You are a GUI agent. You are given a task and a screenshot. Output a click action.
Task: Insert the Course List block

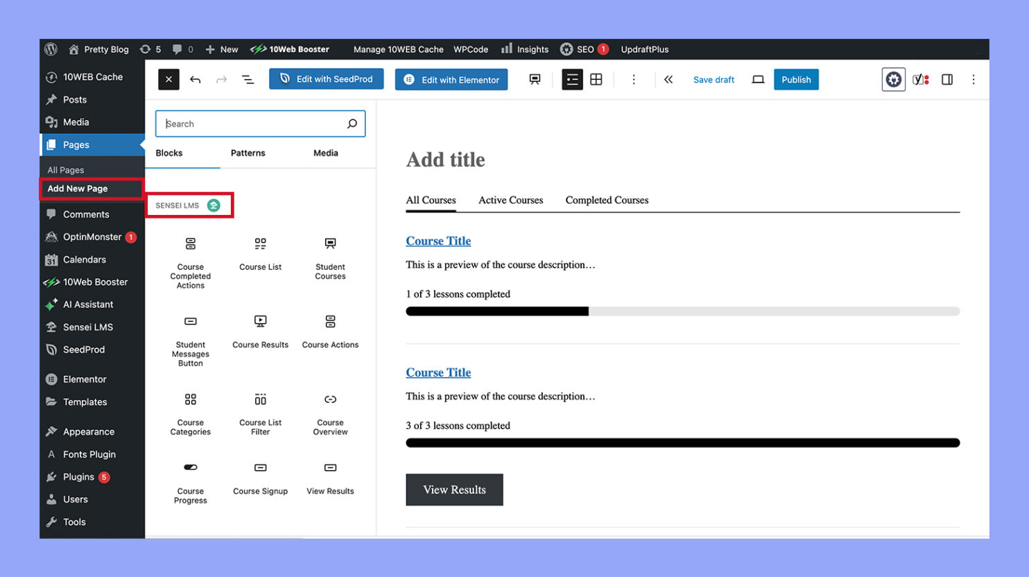[260, 253]
